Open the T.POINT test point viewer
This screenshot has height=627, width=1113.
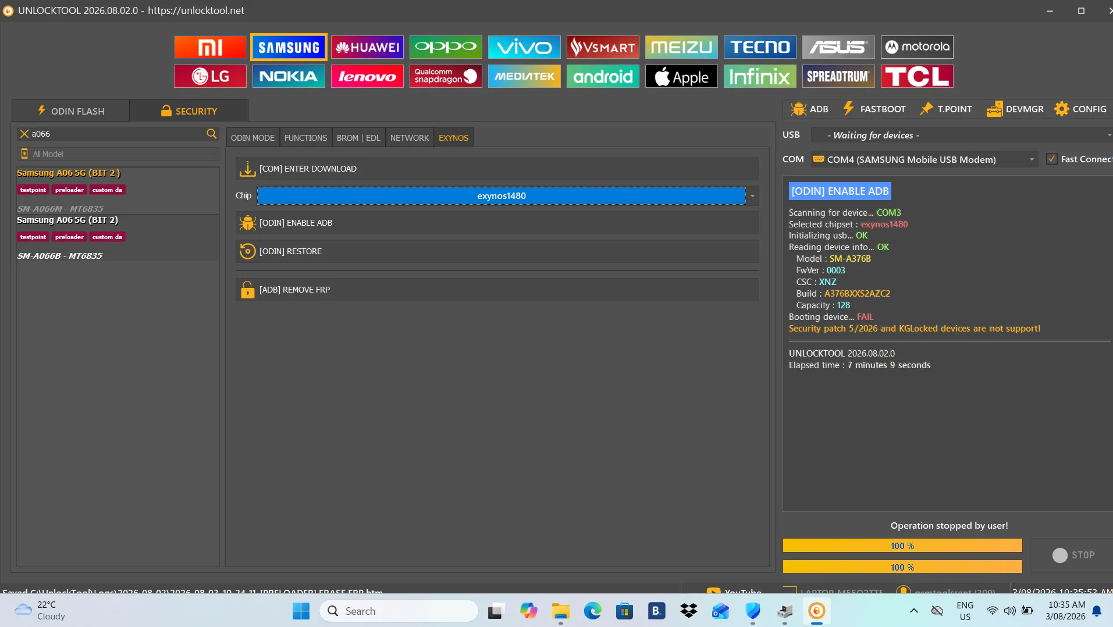pyautogui.click(x=945, y=109)
